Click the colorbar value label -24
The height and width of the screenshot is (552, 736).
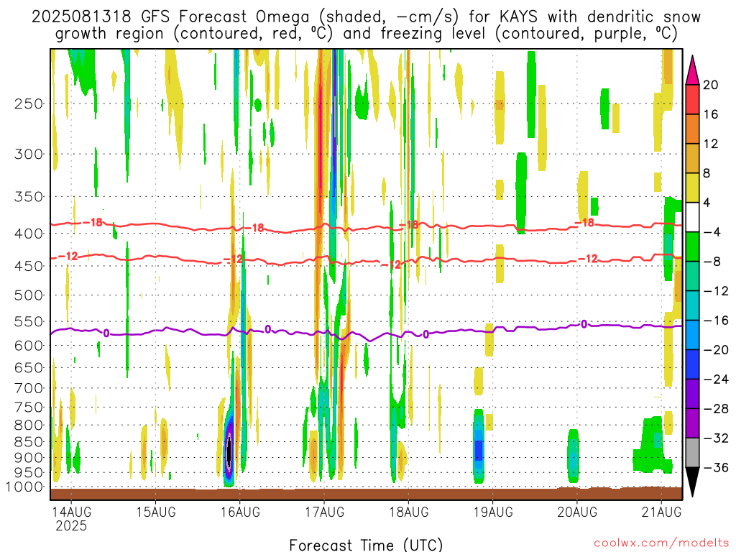point(716,379)
